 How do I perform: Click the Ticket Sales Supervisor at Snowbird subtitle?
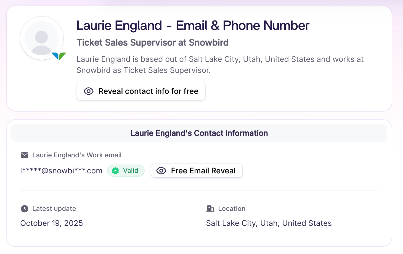coord(152,43)
